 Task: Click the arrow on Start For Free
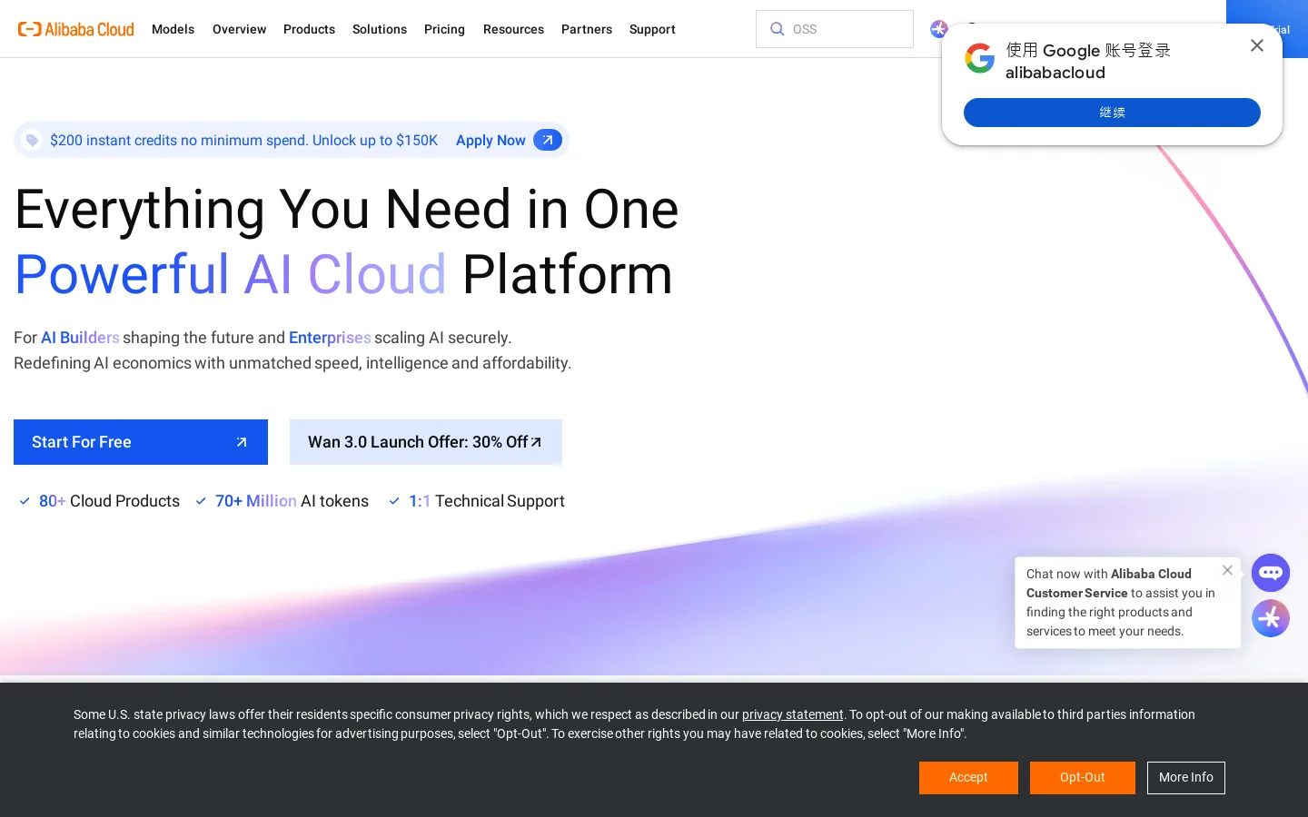click(242, 442)
